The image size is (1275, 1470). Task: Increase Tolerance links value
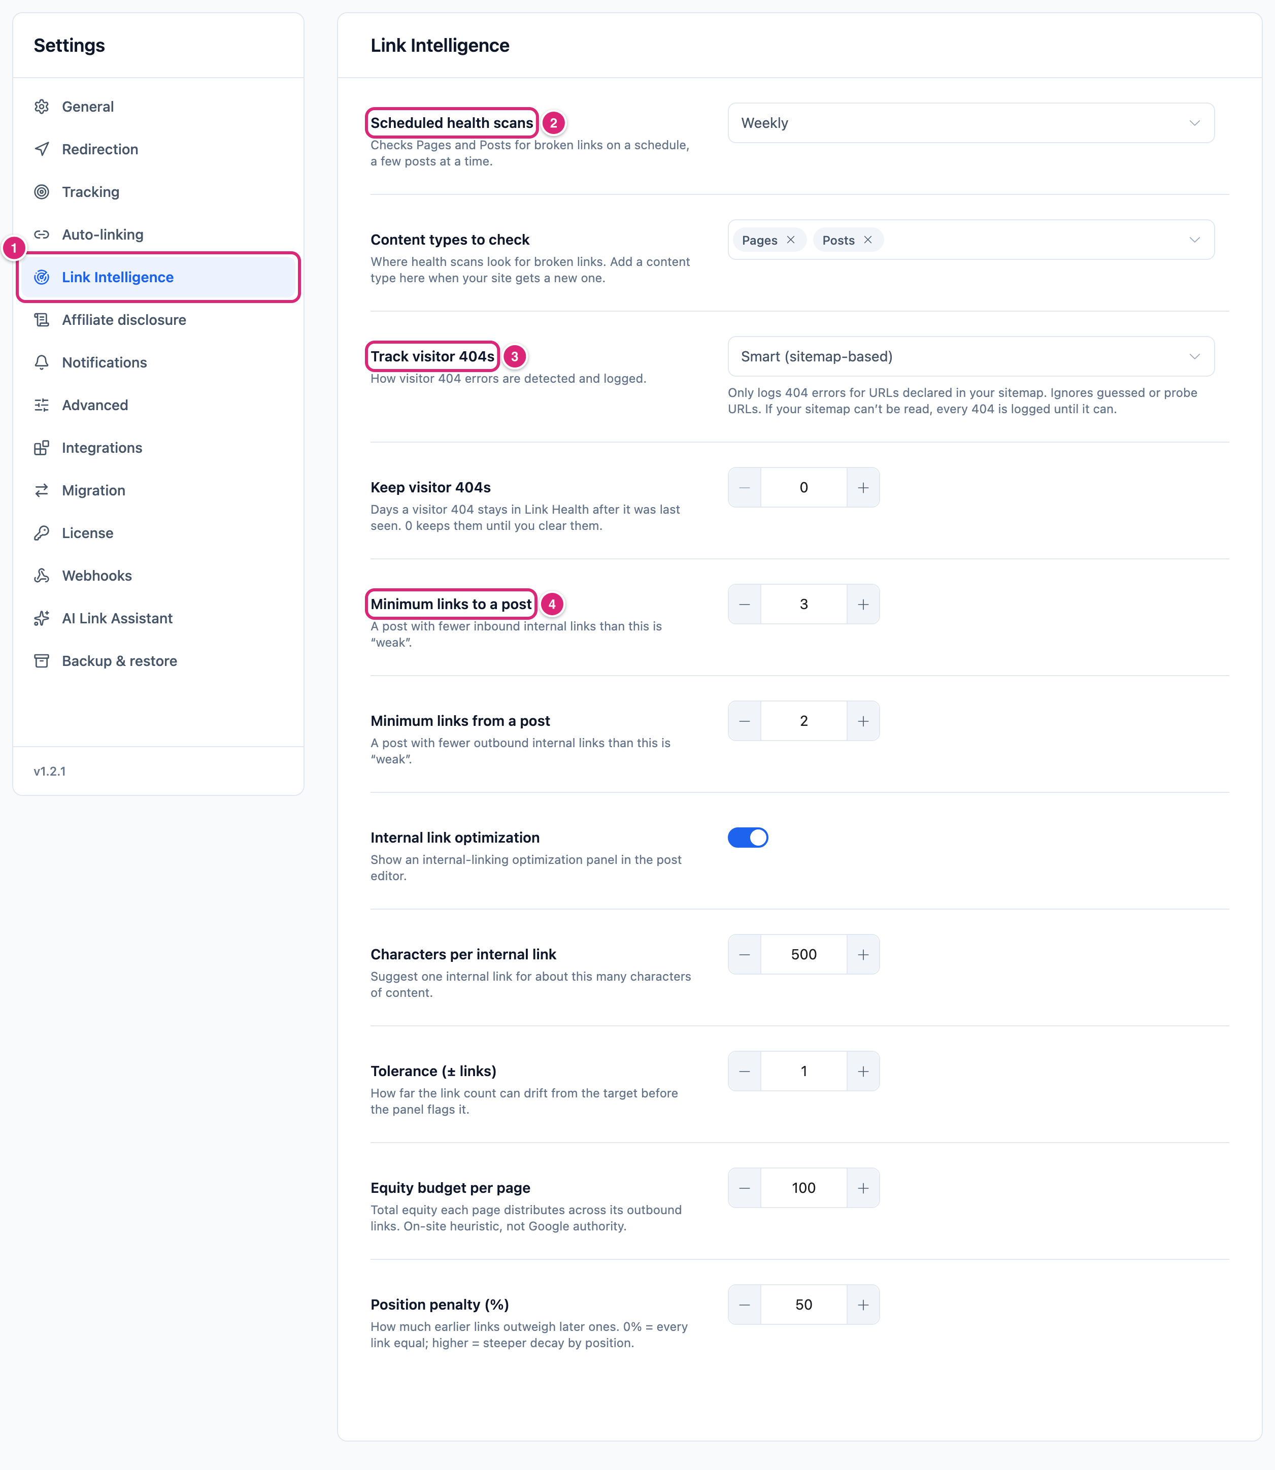tap(863, 1071)
